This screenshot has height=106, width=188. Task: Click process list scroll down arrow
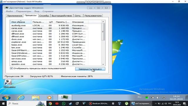click(x=103, y=64)
